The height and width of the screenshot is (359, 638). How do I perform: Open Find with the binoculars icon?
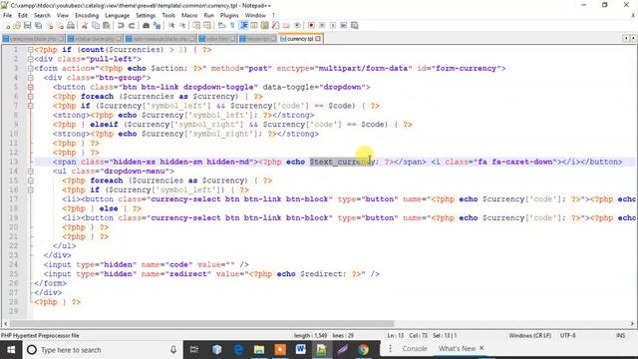(147, 25)
